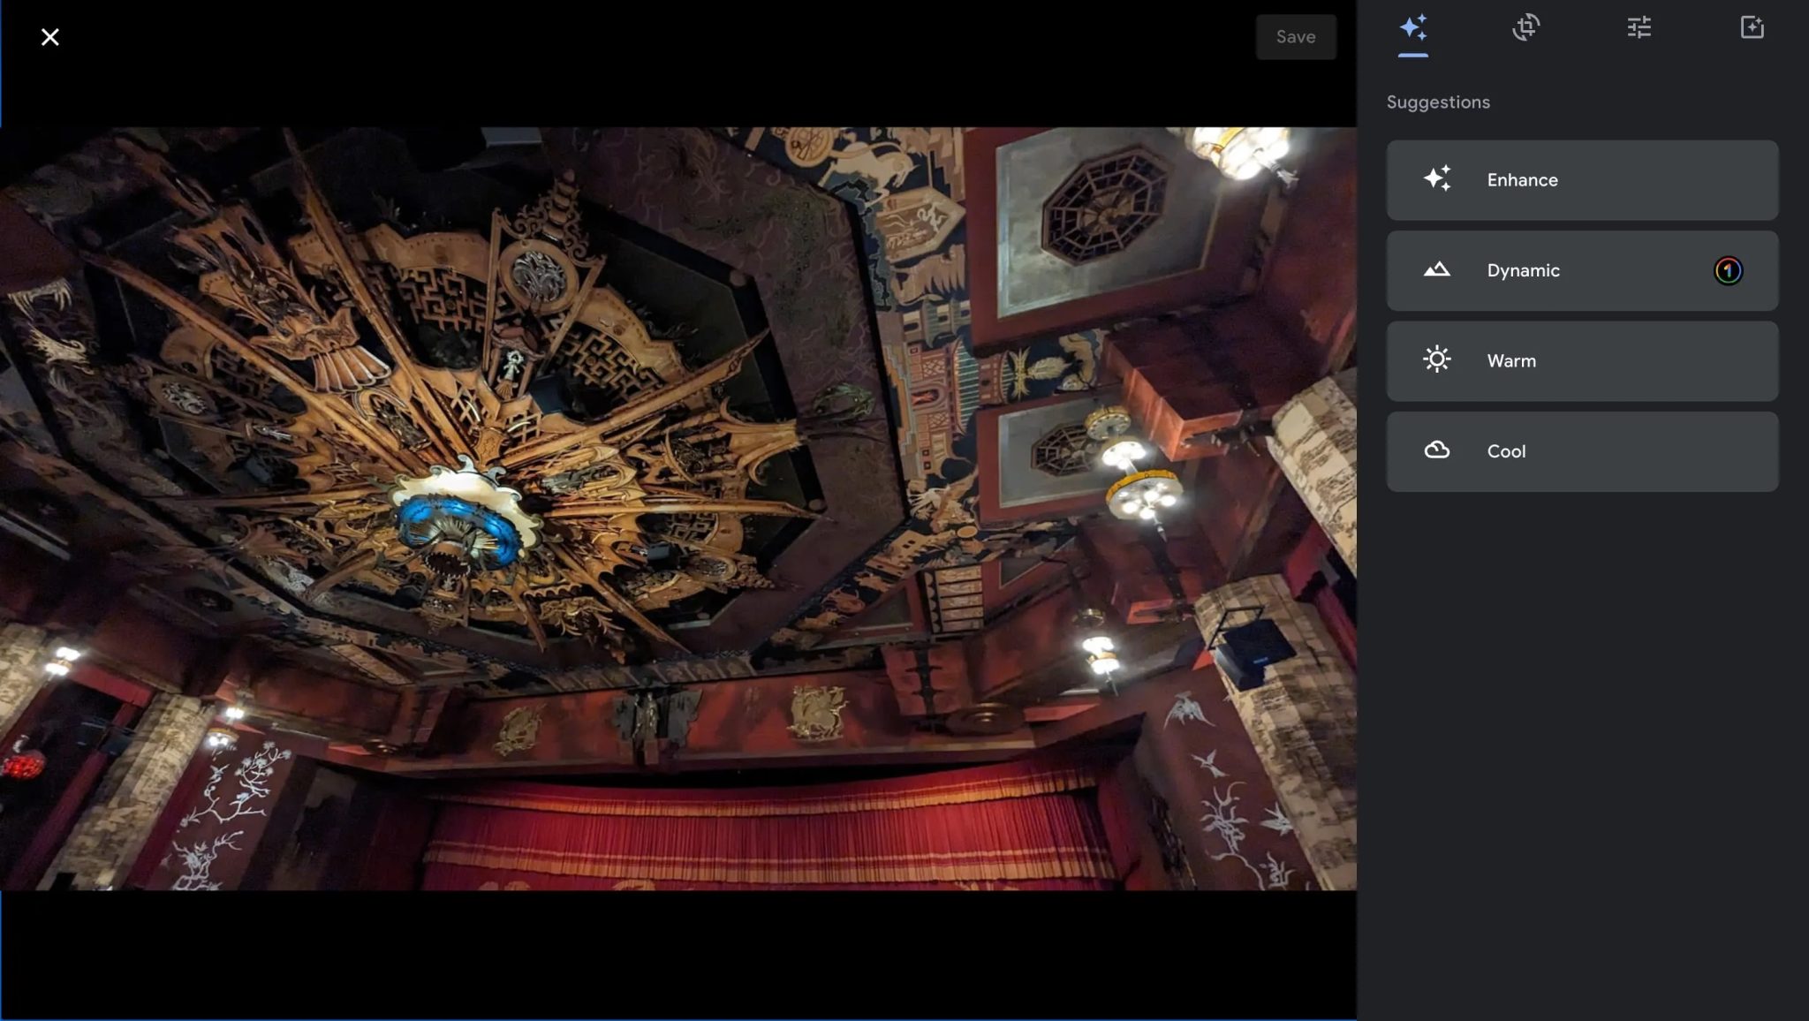Click the Google One badge on Dynamic
Image resolution: width=1809 pixels, height=1021 pixels.
click(x=1728, y=270)
